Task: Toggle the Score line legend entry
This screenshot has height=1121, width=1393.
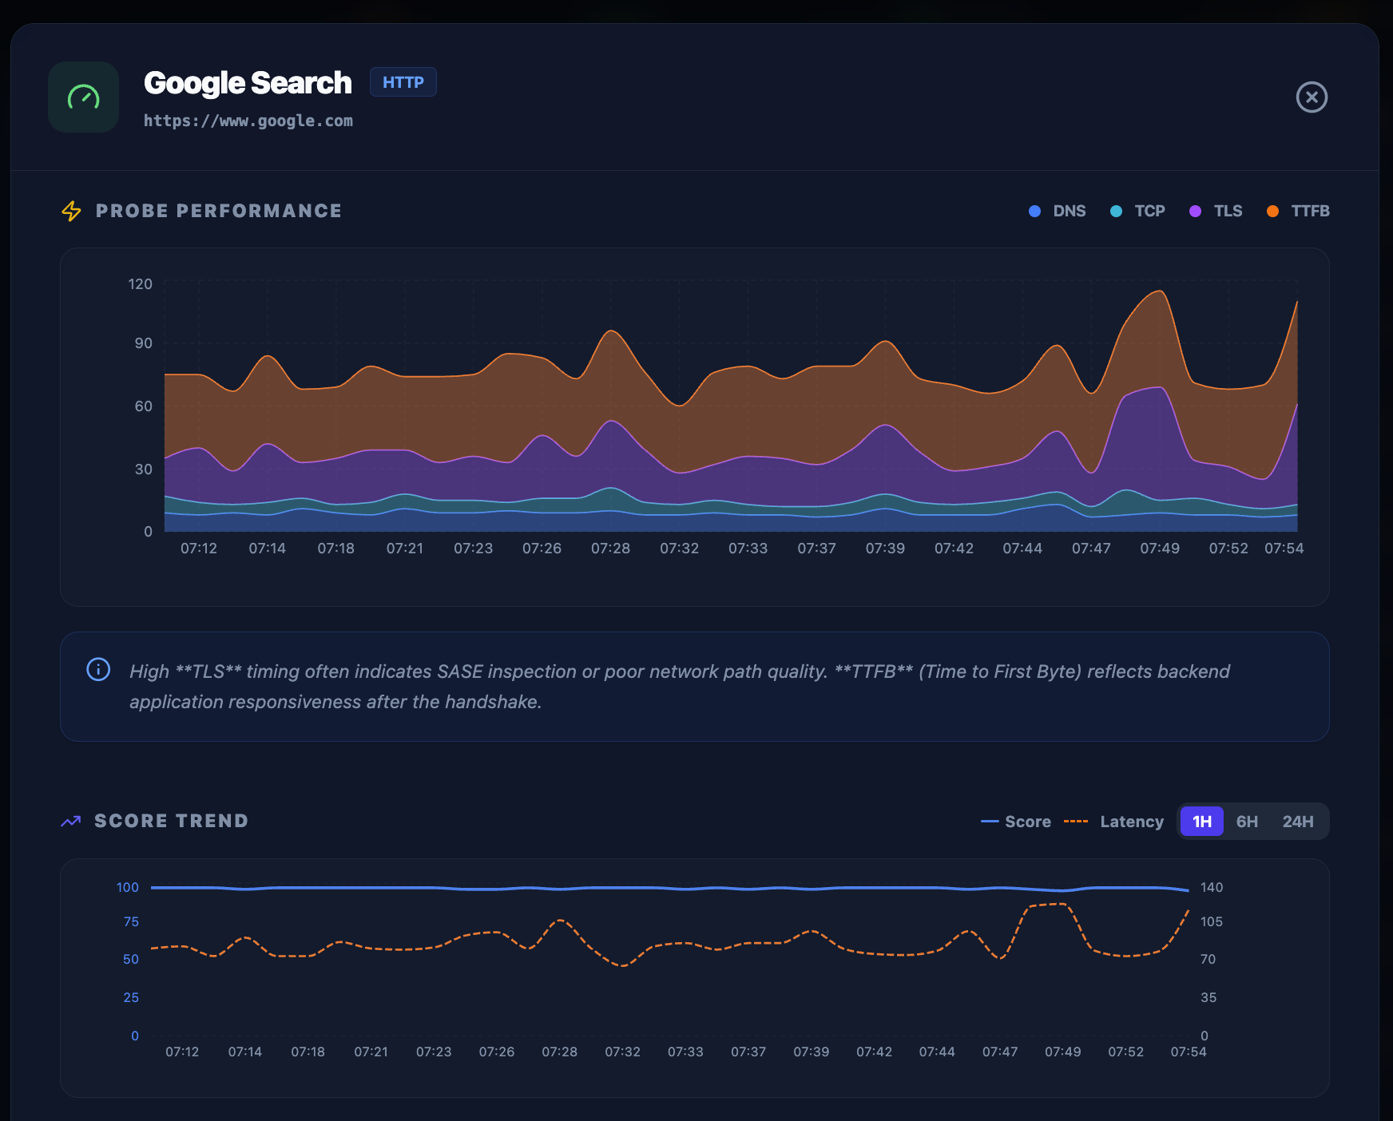Action: (x=1016, y=822)
